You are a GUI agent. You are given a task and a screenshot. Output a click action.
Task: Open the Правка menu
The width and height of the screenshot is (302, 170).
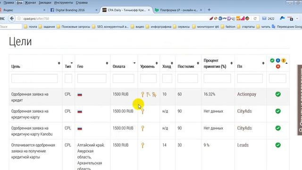(8, 2)
